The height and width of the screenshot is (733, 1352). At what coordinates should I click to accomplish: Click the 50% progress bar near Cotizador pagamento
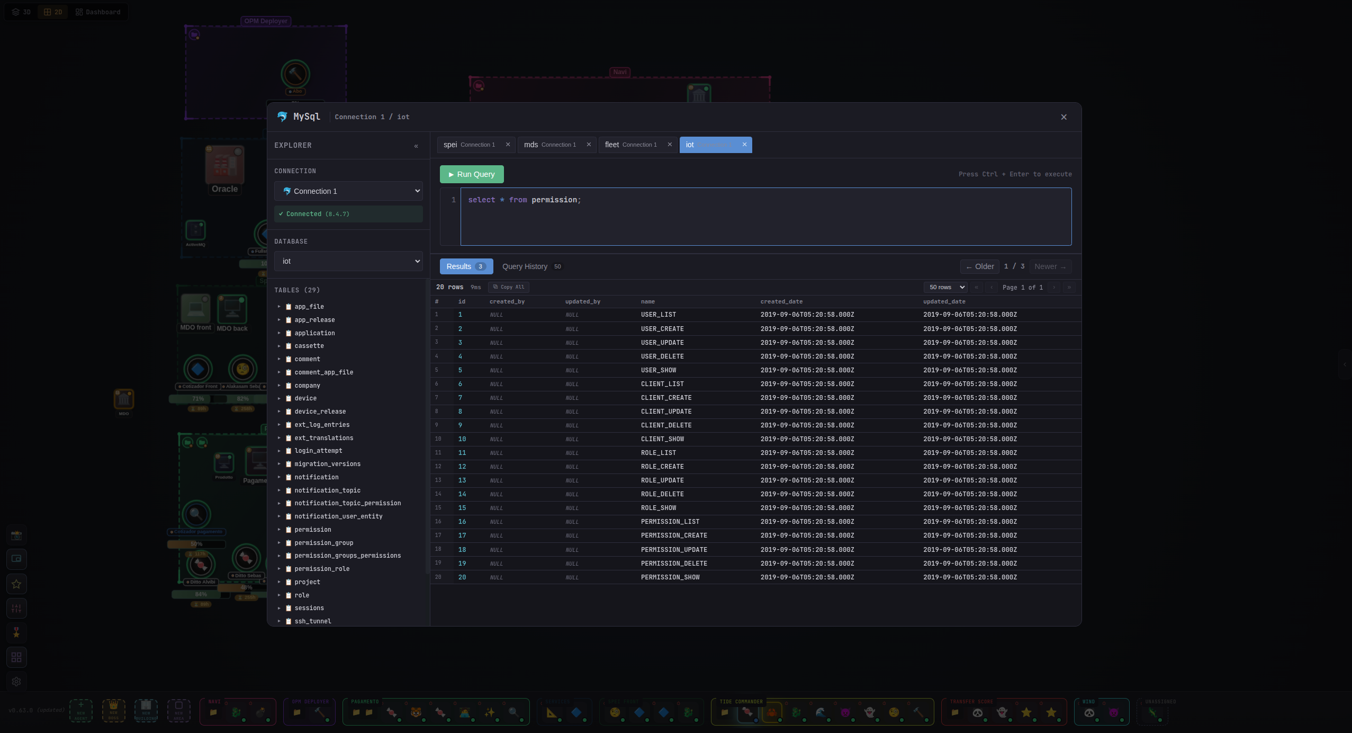coord(196,544)
